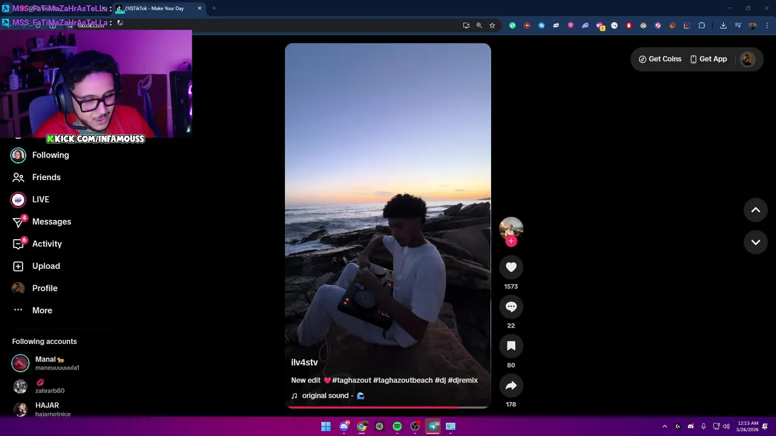The width and height of the screenshot is (776, 436).
Task: Open the original sound link
Action: 327,395
